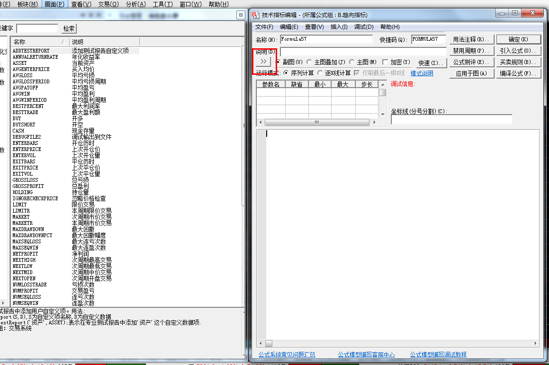Choose the 主图叠加(J) radio button
The width and height of the screenshot is (549, 365).
(309, 62)
